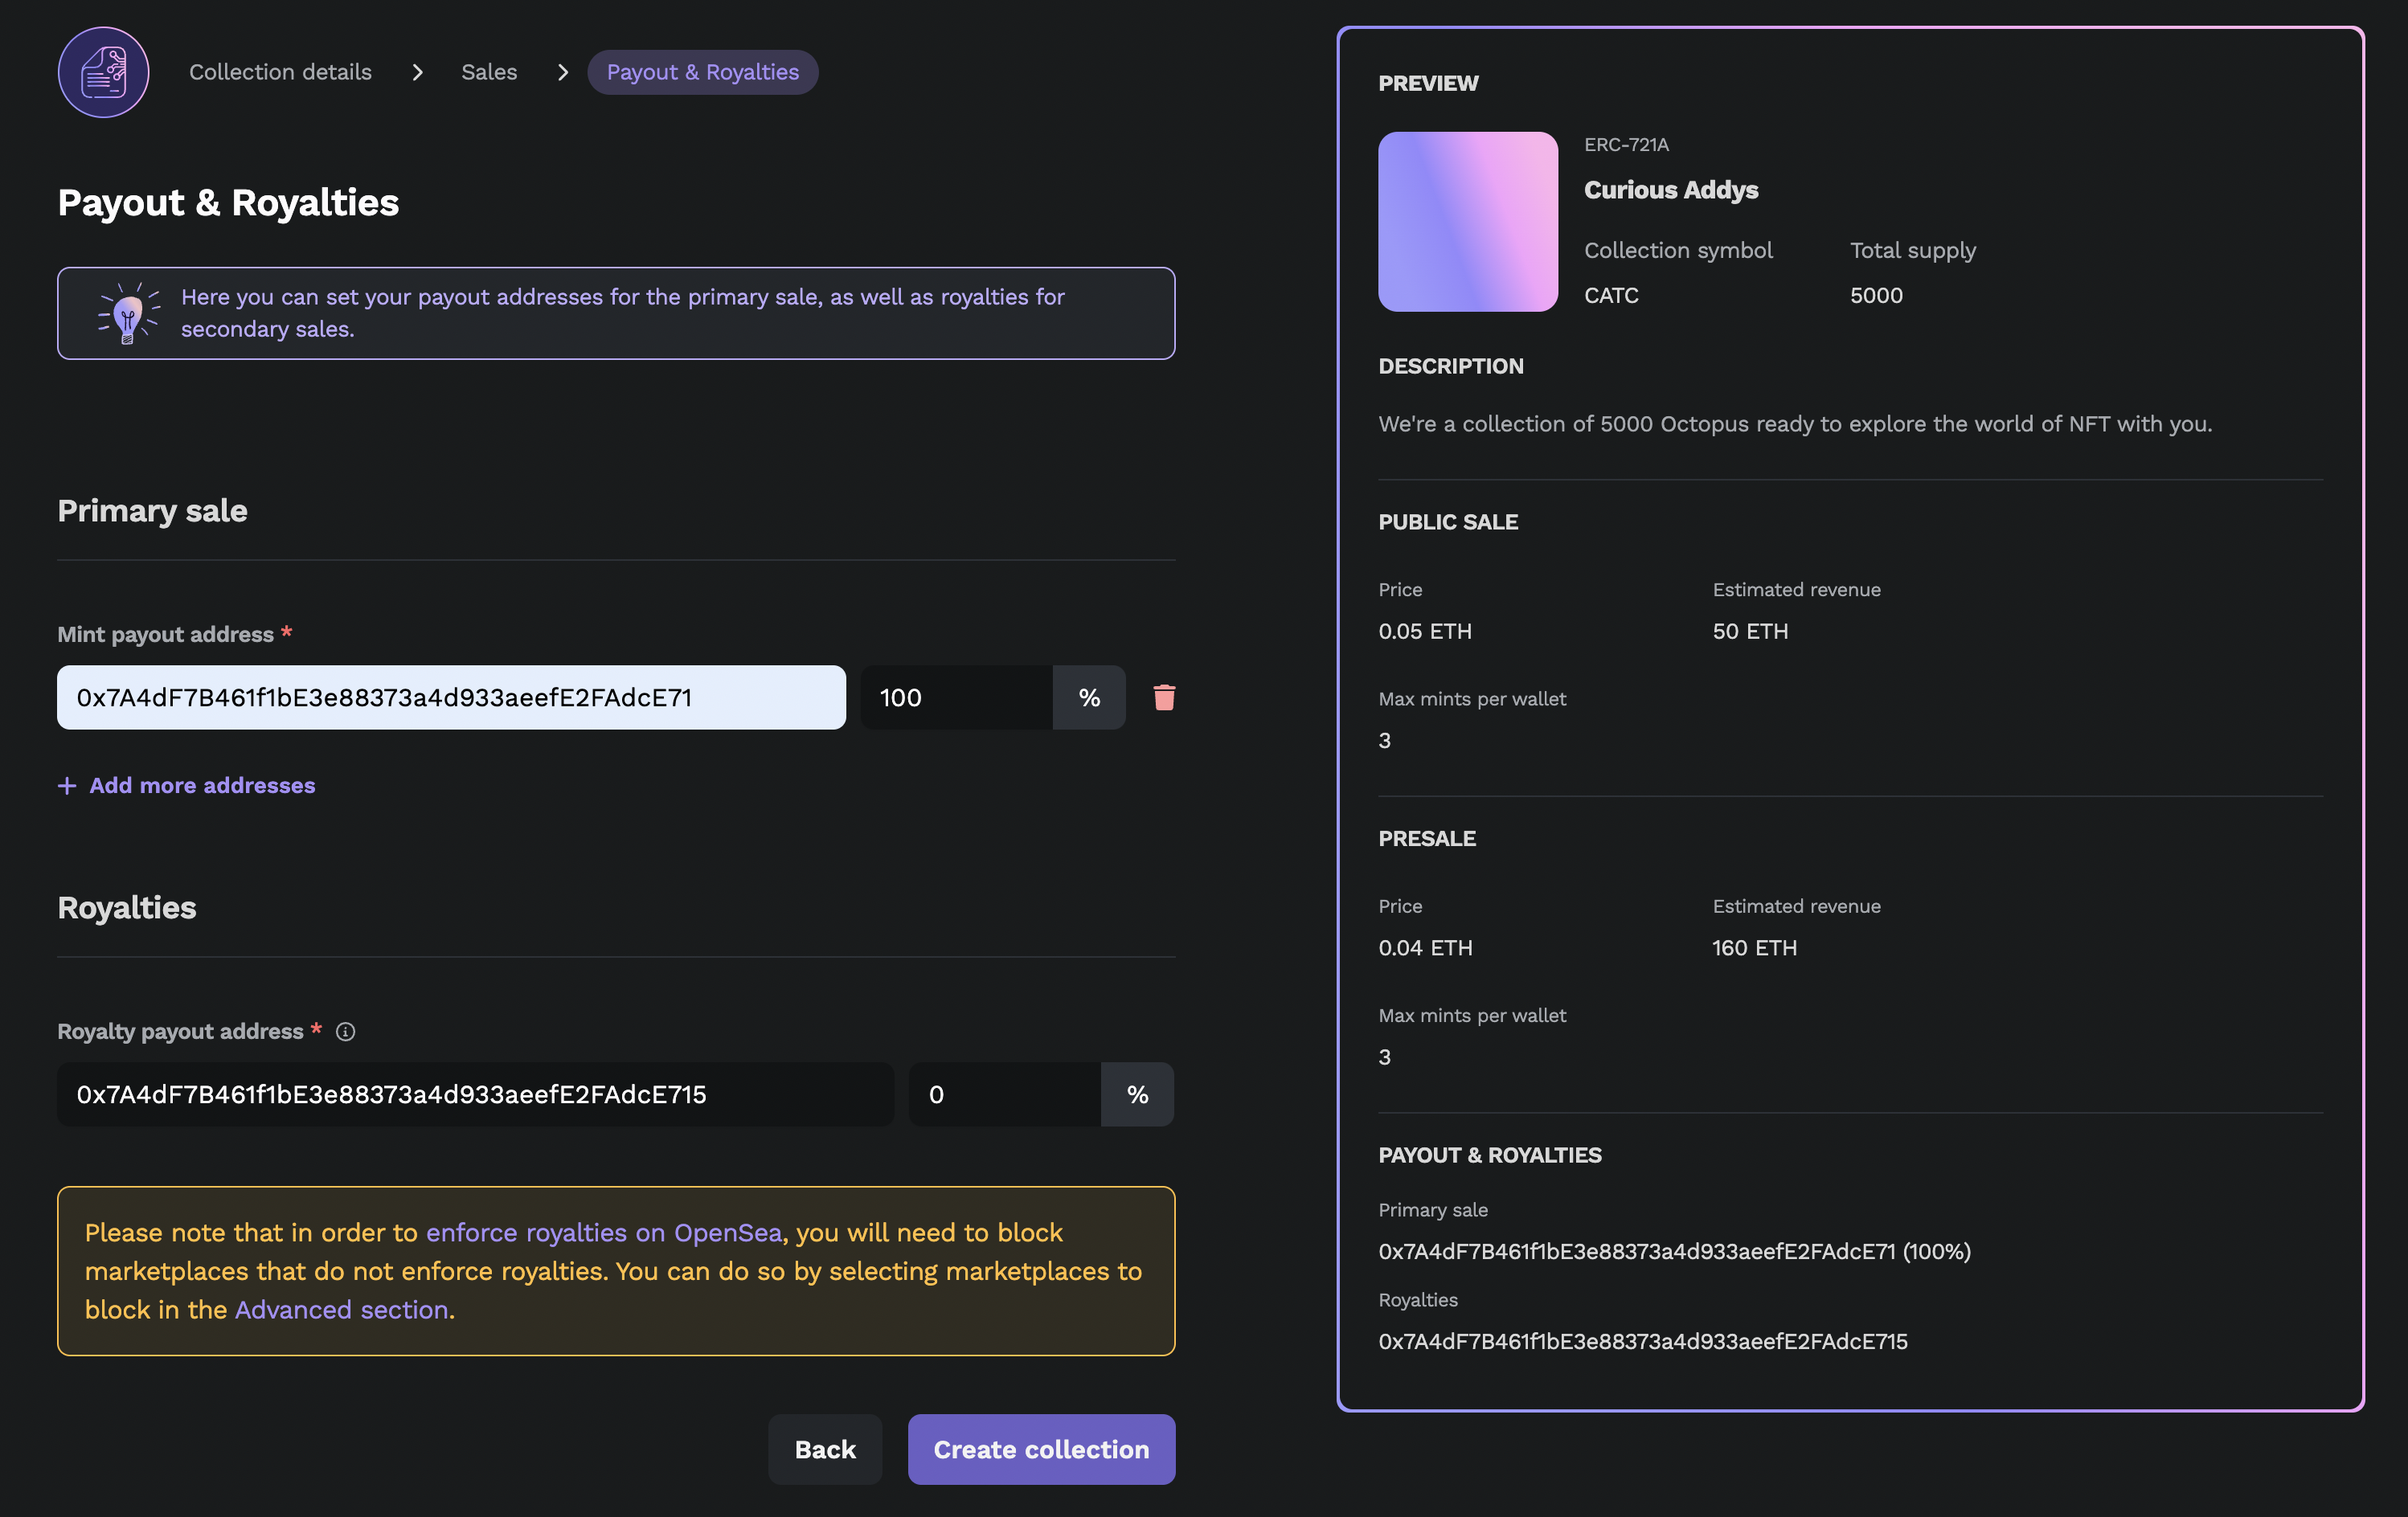Screen dimensions: 2408x1517
Task: Click the royalty payout info icon
Action: coord(345,1031)
